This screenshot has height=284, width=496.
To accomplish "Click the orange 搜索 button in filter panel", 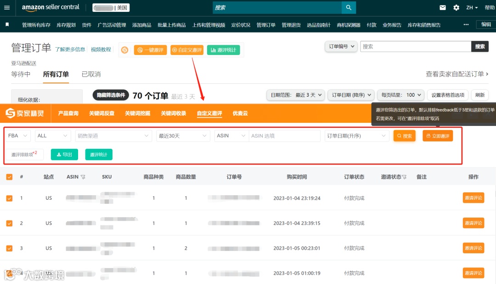I will click(404, 136).
